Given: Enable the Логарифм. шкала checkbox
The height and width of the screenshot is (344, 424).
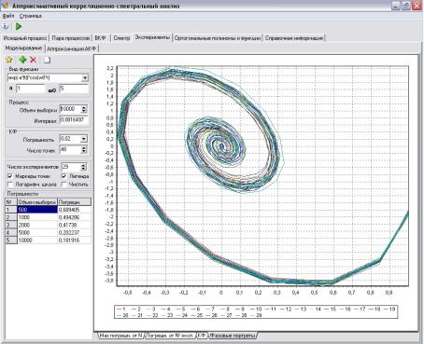Looking at the screenshot, I should coord(10,185).
